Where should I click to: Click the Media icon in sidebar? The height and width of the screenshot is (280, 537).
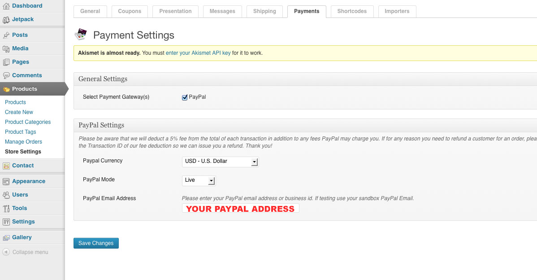pos(6,48)
